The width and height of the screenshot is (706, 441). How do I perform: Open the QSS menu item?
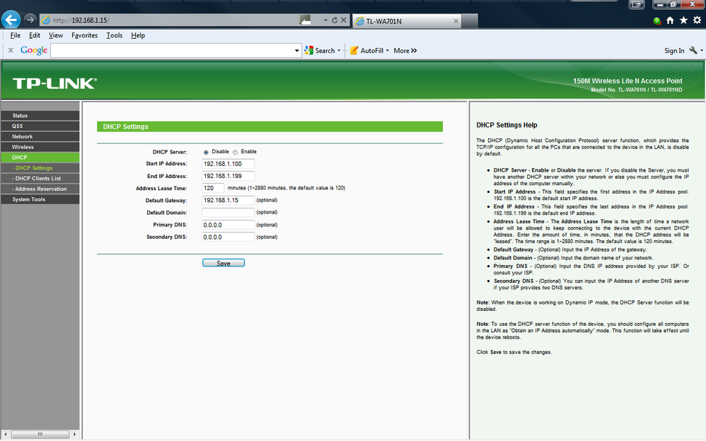(40, 126)
